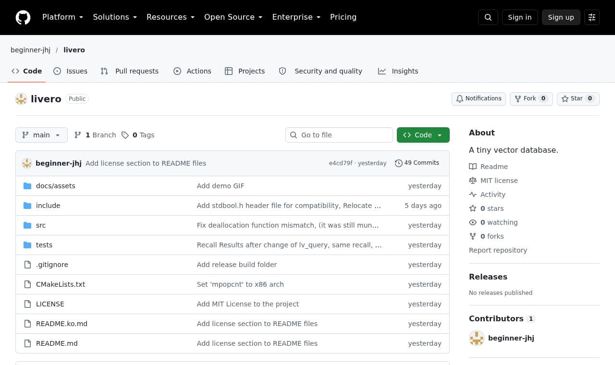Expand the green Code dropdown

pyautogui.click(x=423, y=135)
